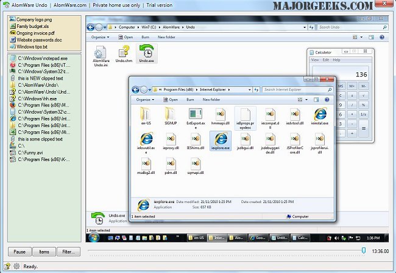Select 'this is NEW clipped text' item
The image size is (396, 273).
[x=37, y=78]
